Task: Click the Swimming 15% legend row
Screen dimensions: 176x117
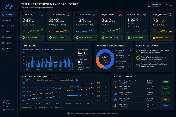Action: 123,62
